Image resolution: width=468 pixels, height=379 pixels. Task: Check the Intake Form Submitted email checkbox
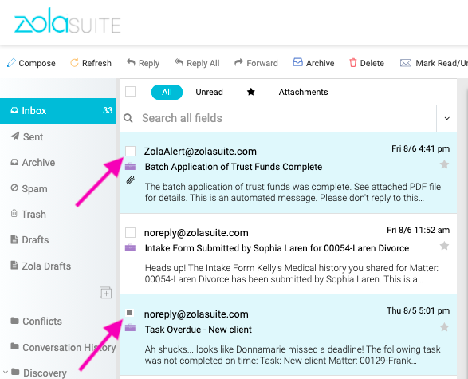pyautogui.click(x=130, y=232)
